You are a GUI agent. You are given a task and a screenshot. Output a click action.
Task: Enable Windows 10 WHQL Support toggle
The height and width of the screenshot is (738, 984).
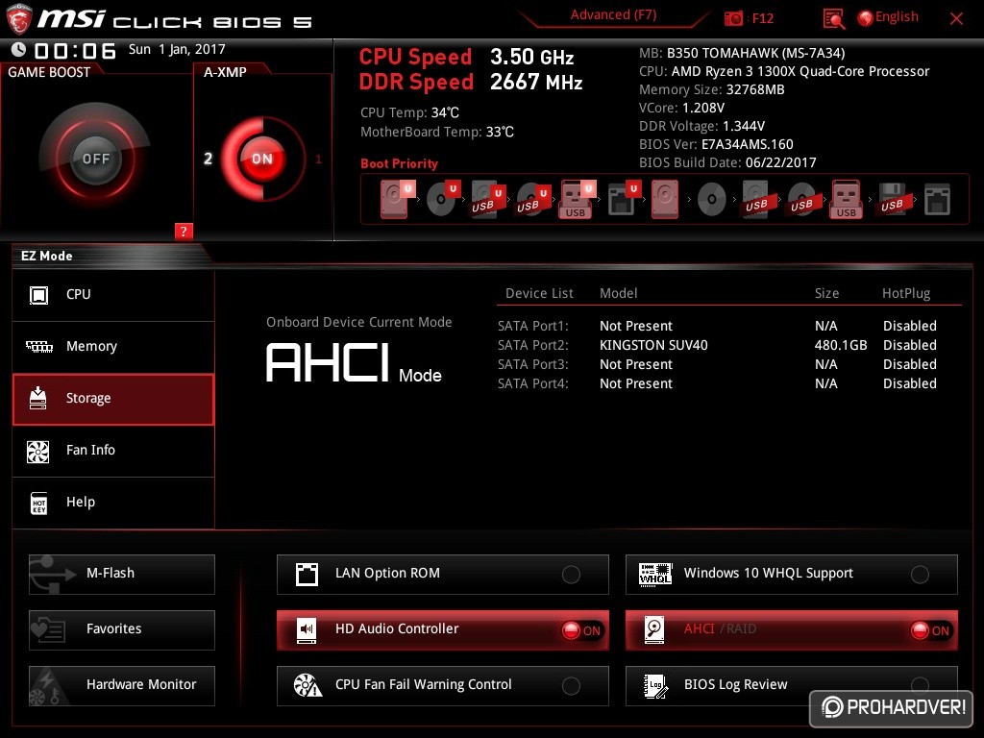click(920, 575)
